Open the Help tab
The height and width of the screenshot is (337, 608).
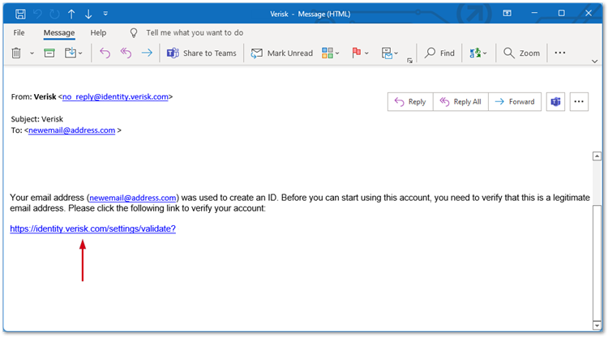click(x=98, y=32)
